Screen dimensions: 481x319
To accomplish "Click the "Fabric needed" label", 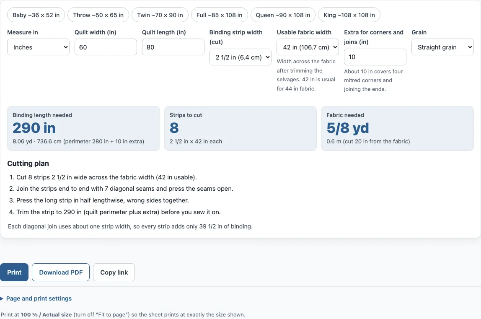I will coord(345,115).
